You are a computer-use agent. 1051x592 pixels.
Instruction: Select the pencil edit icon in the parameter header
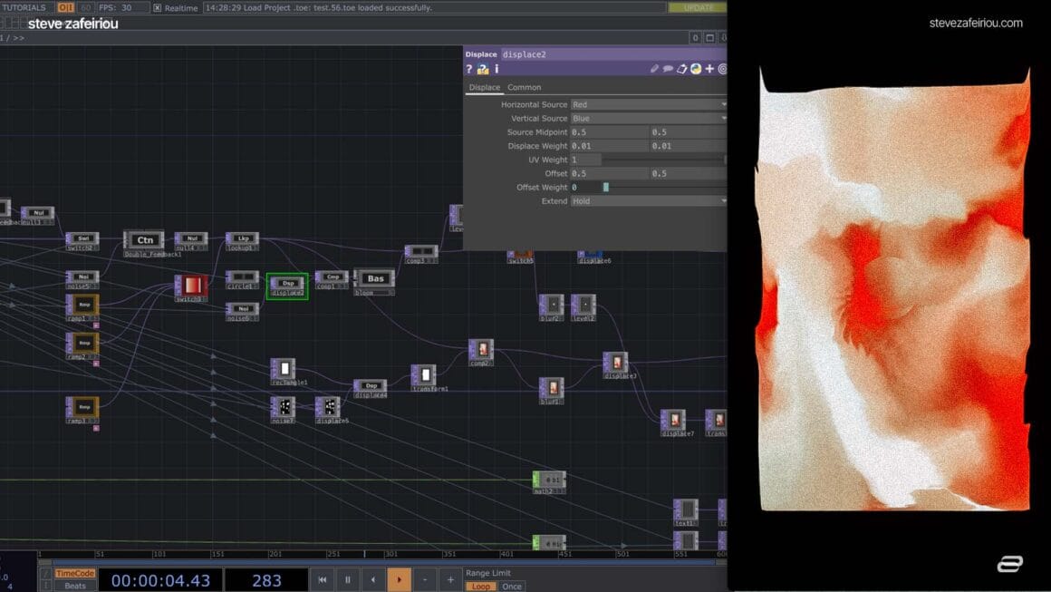(x=654, y=69)
